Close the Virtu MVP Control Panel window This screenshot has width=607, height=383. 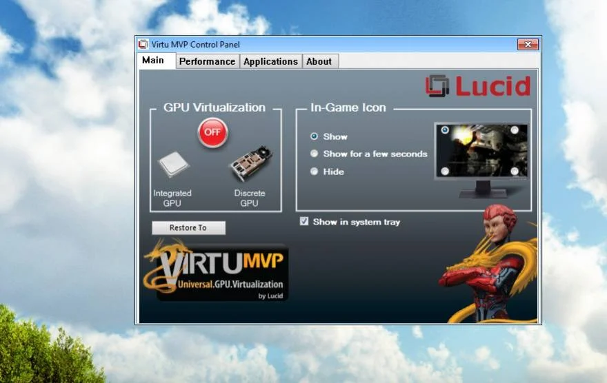pos(528,45)
